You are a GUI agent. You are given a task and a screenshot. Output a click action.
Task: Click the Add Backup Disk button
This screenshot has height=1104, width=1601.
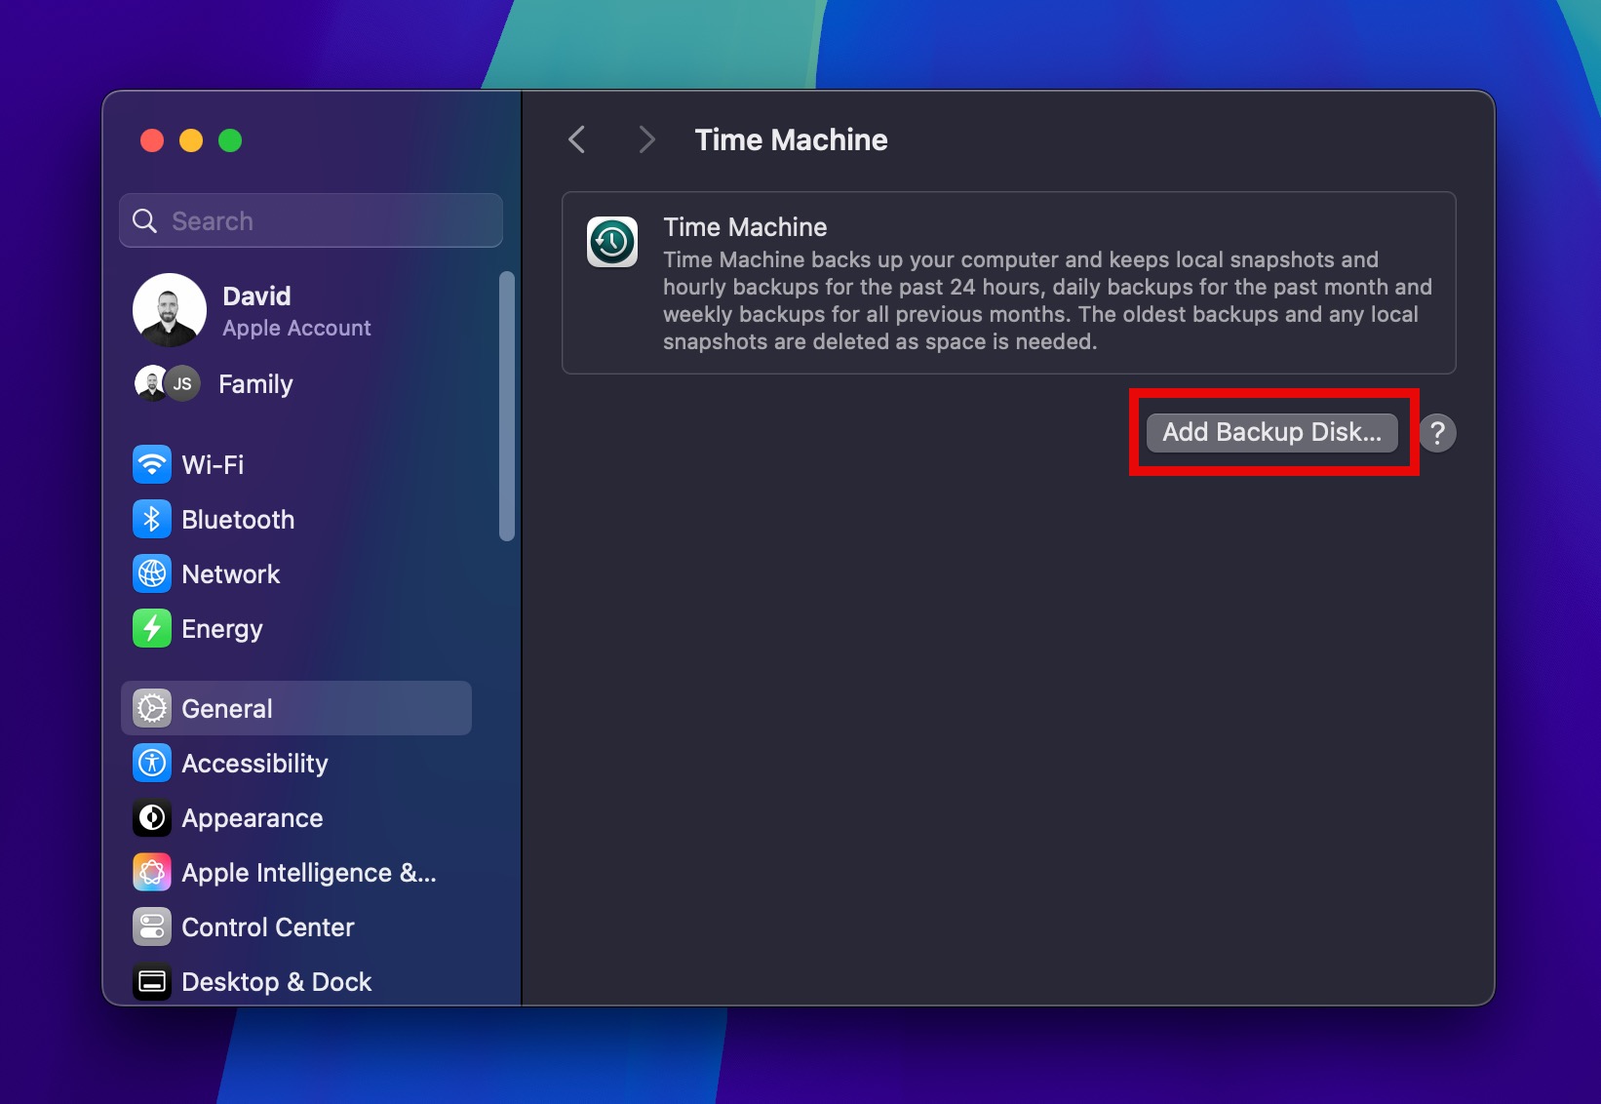click(1271, 432)
